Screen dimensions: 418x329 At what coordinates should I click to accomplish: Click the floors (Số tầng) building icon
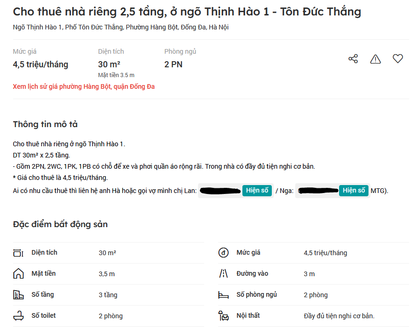[x=18, y=295]
